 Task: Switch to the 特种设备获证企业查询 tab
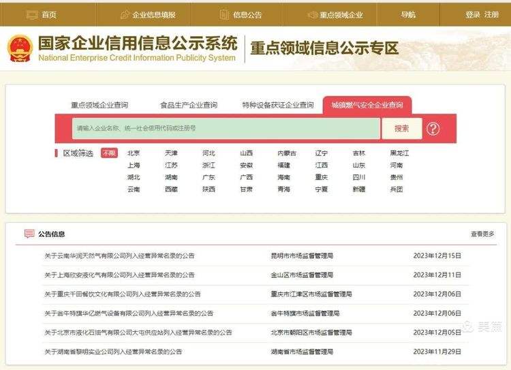click(x=278, y=105)
